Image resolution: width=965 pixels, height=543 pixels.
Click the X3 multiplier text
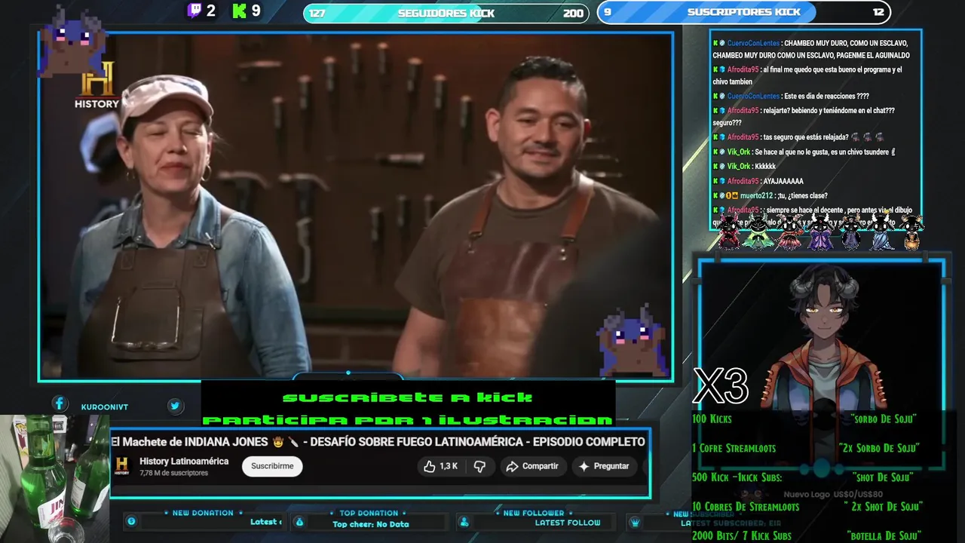click(x=721, y=386)
